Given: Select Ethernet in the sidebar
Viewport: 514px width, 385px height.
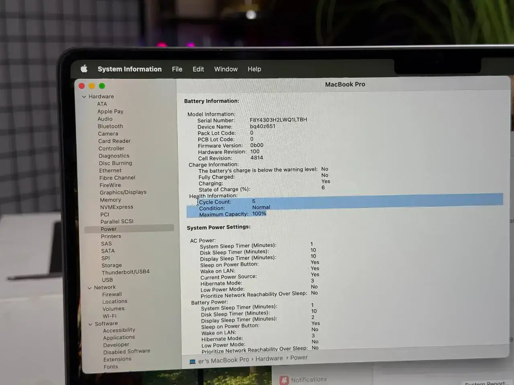Looking at the screenshot, I should coord(110,170).
